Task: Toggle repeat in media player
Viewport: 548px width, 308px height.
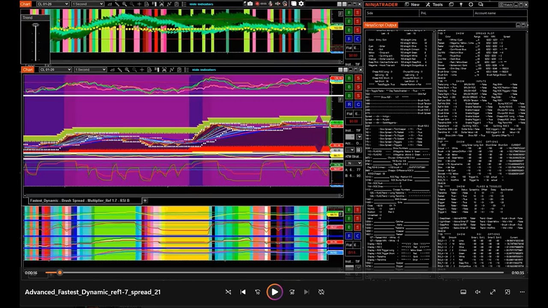Action: [321, 292]
